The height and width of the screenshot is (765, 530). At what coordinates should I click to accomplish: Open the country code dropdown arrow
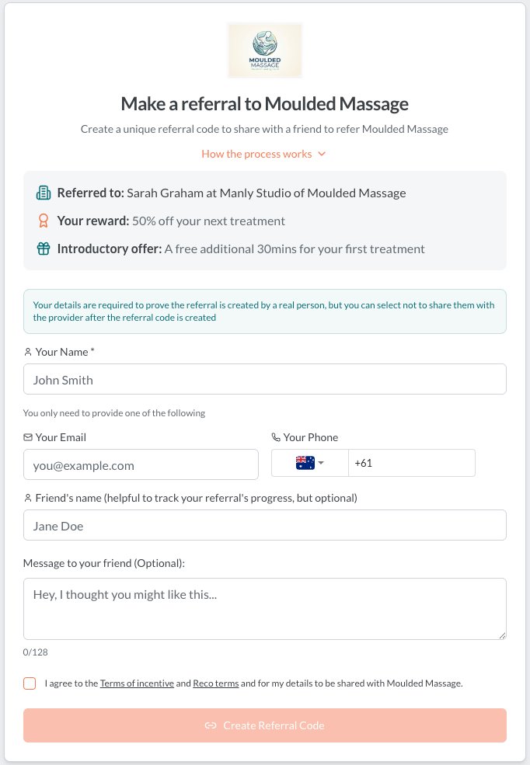click(321, 463)
